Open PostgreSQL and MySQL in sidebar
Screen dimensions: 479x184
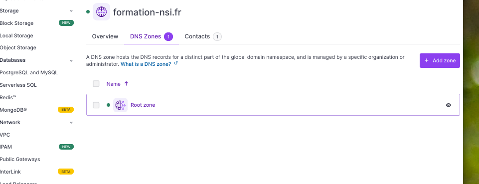point(29,73)
